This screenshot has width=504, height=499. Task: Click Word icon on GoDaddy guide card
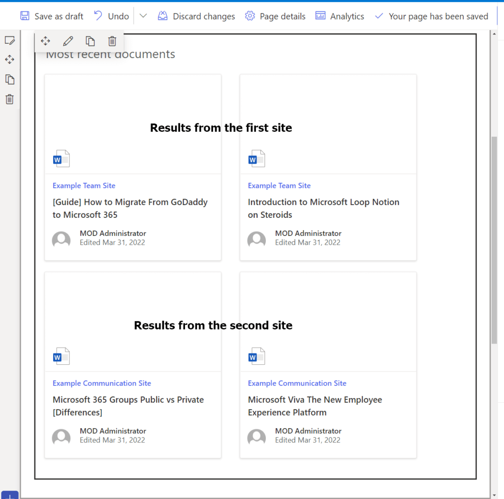pyautogui.click(x=61, y=159)
